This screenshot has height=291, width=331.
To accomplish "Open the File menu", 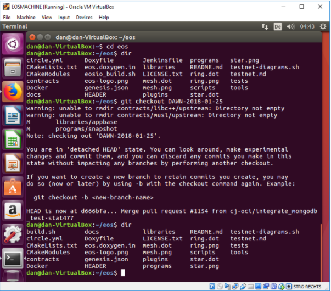I will 7,18.
